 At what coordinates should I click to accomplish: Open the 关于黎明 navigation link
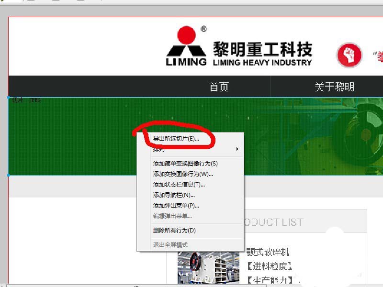pos(334,87)
